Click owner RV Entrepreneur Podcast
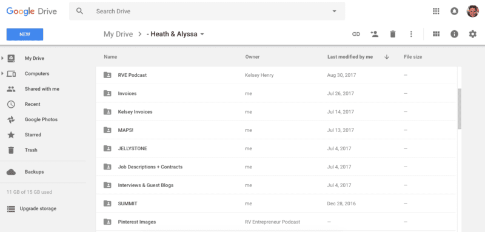The height and width of the screenshot is (232, 485). (x=272, y=222)
